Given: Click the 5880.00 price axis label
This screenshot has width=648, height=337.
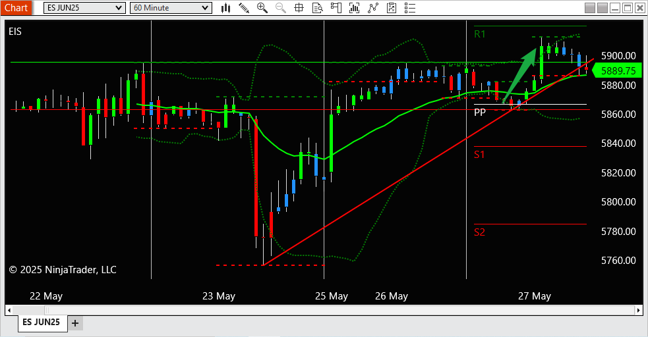Looking at the screenshot, I should click(618, 86).
